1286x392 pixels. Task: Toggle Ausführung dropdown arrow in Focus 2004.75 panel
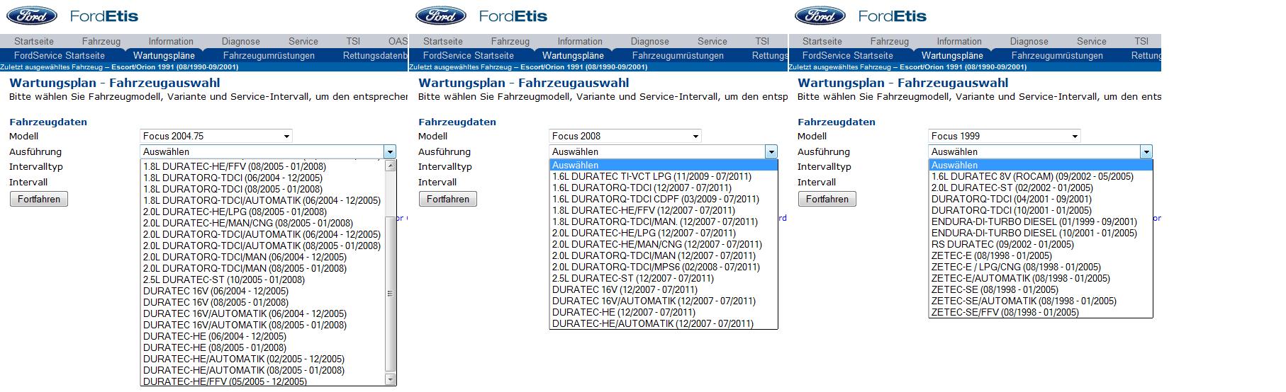point(389,151)
